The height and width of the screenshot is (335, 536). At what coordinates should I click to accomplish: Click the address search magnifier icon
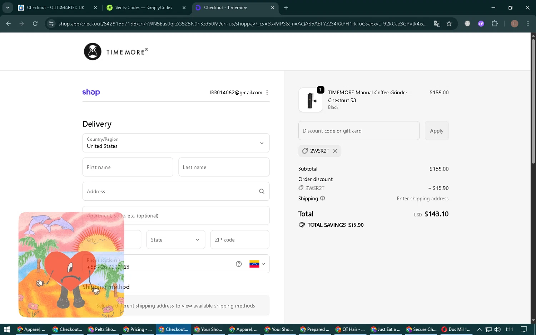tap(262, 191)
